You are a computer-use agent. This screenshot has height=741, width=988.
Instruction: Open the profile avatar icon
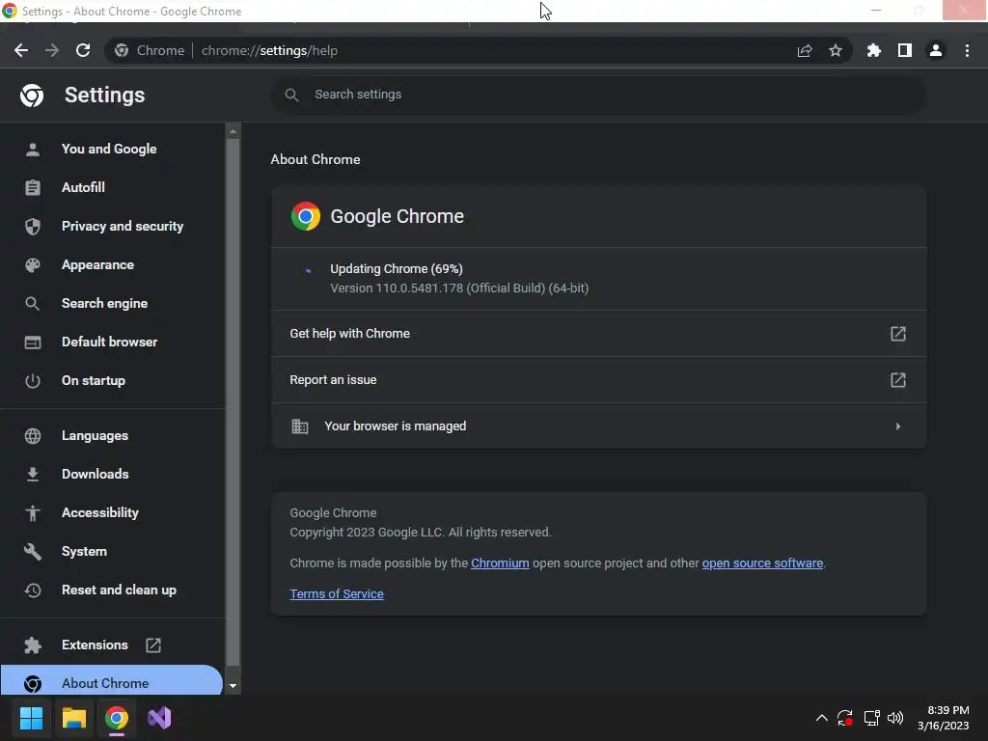click(936, 50)
